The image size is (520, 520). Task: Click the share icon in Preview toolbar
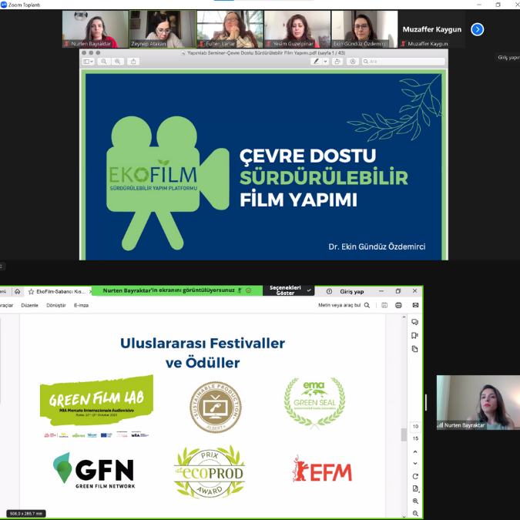coord(133,62)
